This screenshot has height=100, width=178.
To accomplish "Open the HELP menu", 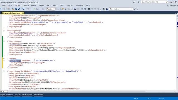I will (88, 6).
